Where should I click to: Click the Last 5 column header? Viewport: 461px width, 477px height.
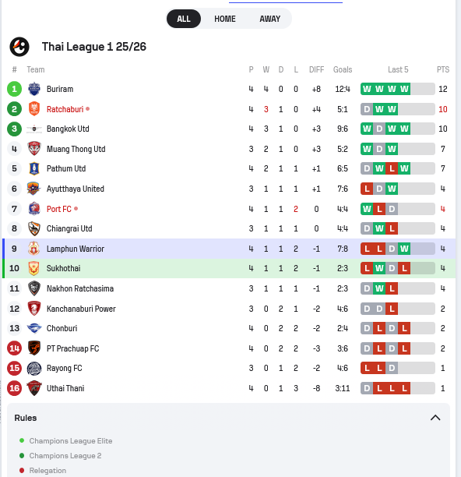coord(398,69)
